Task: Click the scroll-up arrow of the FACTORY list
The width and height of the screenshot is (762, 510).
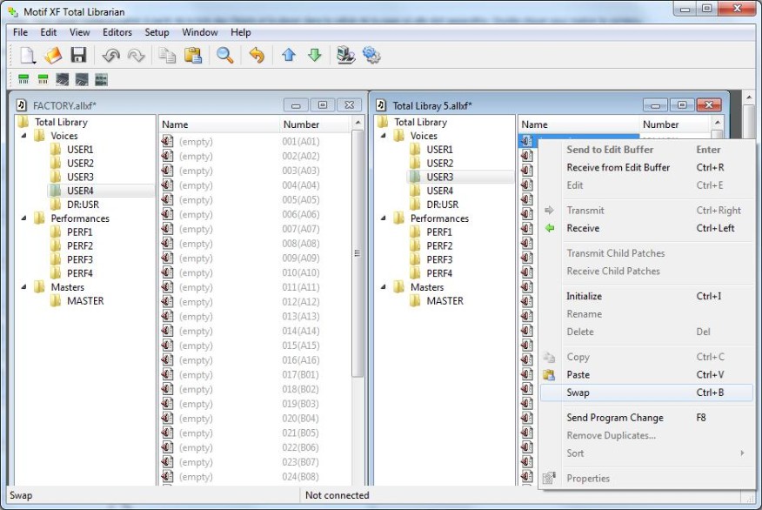Action: [x=358, y=123]
